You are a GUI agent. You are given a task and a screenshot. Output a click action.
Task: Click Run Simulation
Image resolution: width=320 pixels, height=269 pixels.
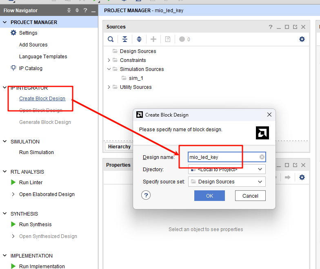tap(37, 152)
